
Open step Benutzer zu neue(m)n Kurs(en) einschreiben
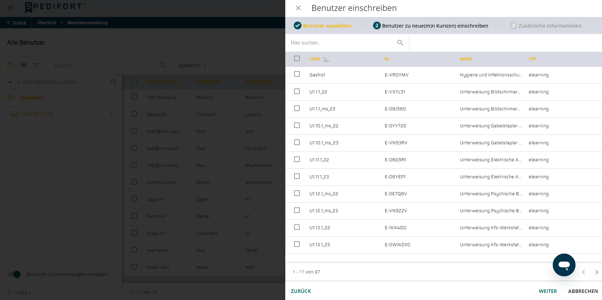pyautogui.click(x=435, y=26)
